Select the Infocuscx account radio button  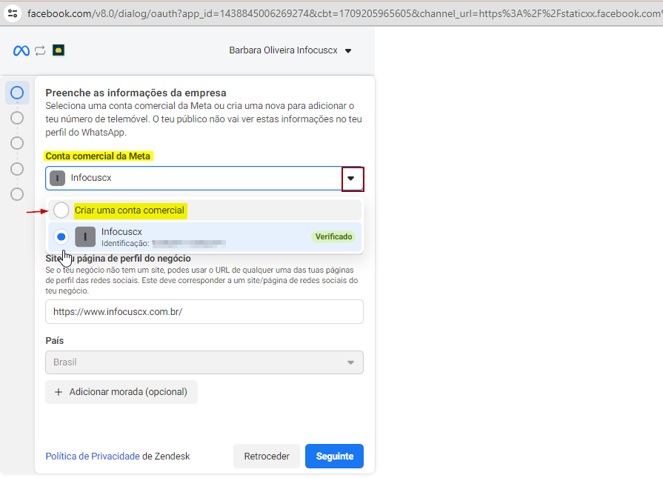(61, 236)
